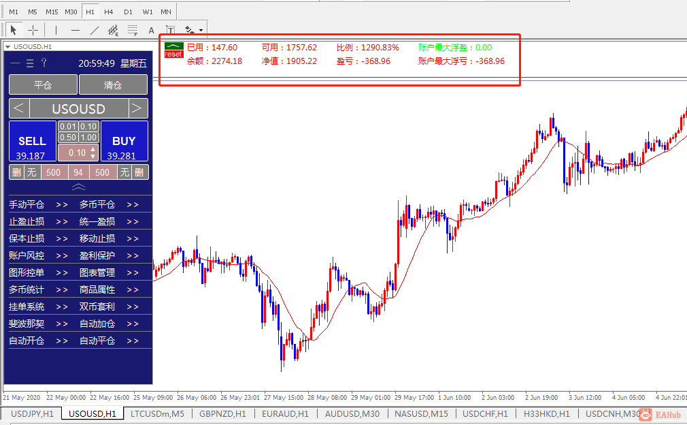Viewport: 687px width, 425px height.
Task: Switch to previous symbol with < arrow
Action: coord(19,108)
